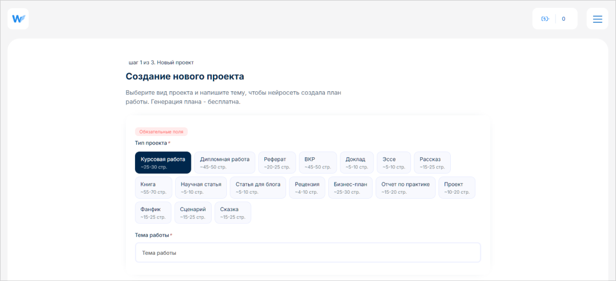Pick the Сценарий project type
The width and height of the screenshot is (616, 281).
click(193, 213)
